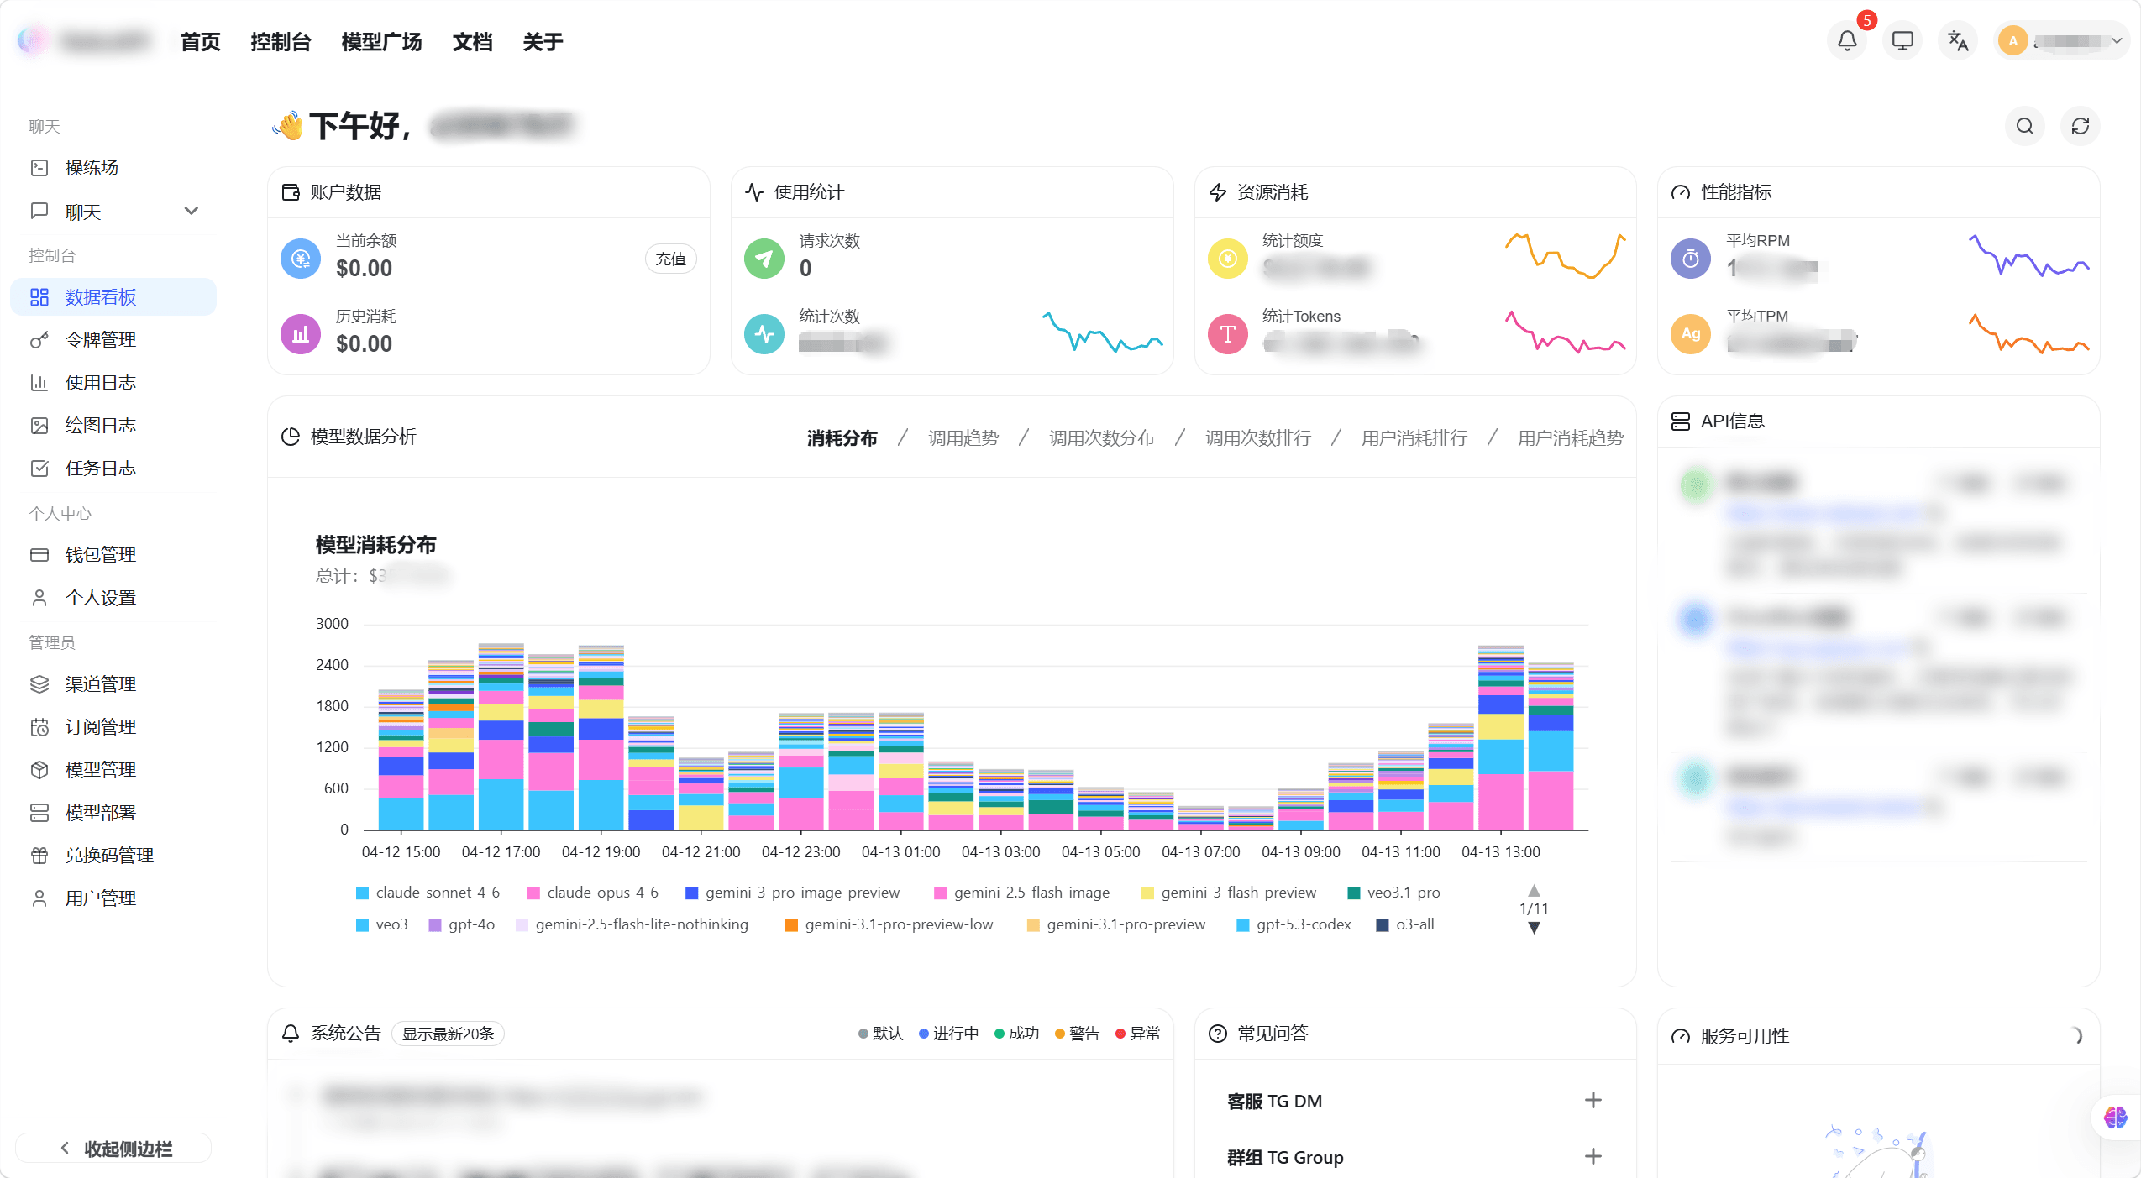Open the 模型广场 menu item
Screen dimensions: 2141x1178
tap(381, 40)
